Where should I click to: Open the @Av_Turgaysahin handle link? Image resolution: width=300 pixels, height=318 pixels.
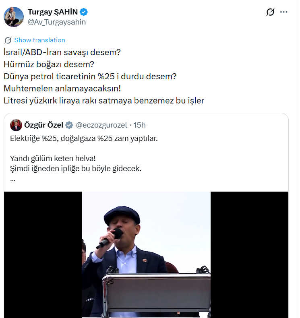(x=57, y=22)
